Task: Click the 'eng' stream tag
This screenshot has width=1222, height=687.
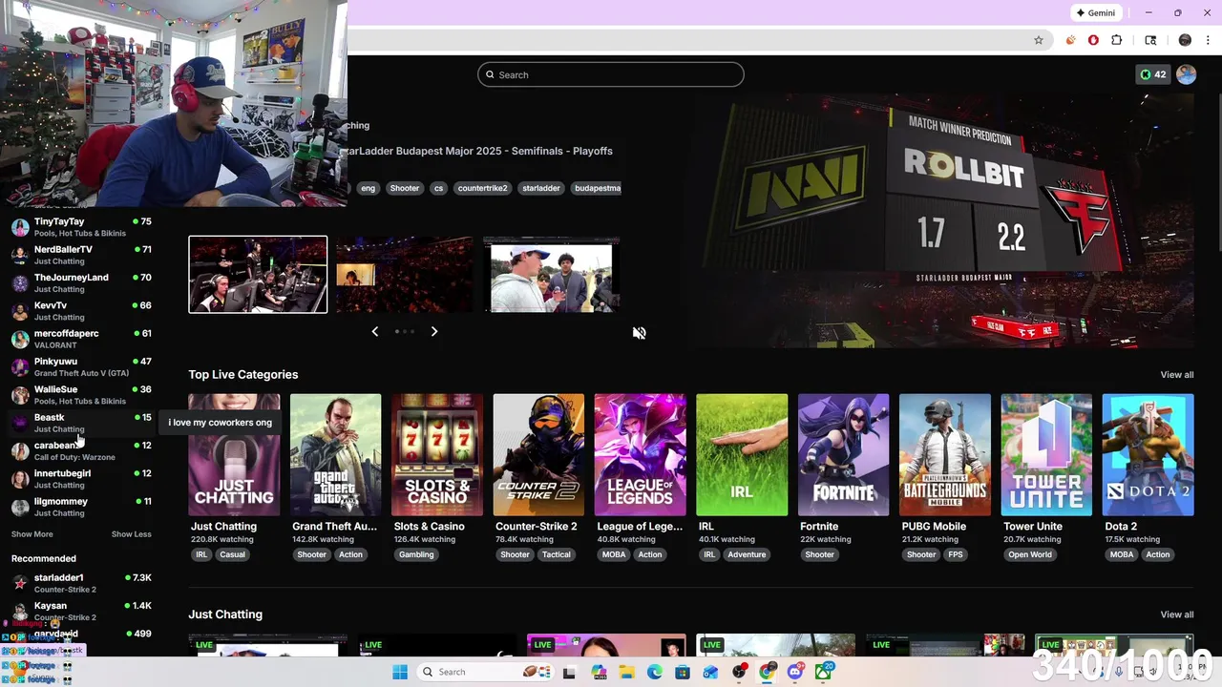Action: (x=368, y=188)
